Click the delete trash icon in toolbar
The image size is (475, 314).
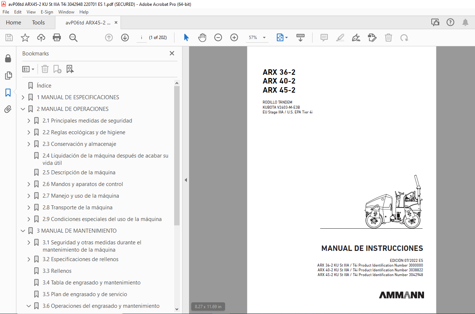pos(389,38)
